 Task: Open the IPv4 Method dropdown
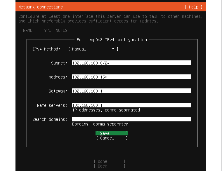pos(93,49)
